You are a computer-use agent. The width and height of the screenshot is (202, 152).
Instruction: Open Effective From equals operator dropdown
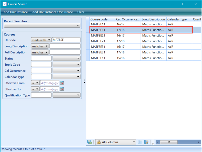tap(35, 83)
